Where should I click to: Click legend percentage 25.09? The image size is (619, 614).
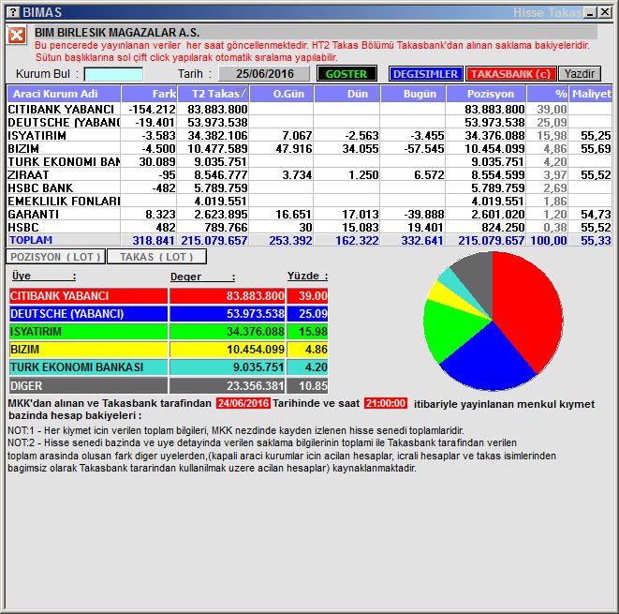pyautogui.click(x=313, y=314)
